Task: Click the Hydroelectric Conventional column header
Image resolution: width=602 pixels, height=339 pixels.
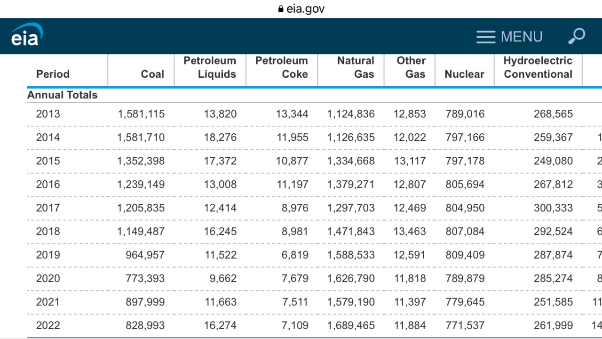Action: point(538,67)
